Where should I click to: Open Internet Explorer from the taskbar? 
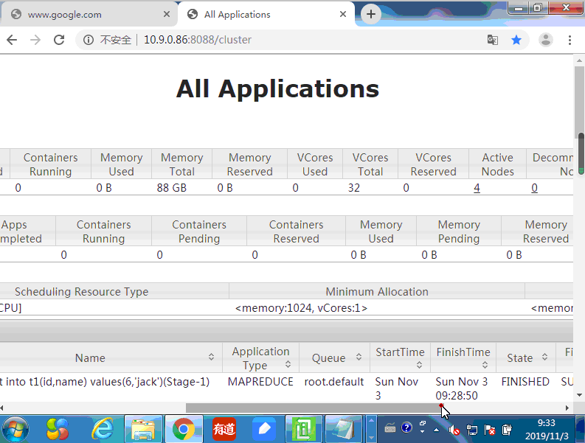click(103, 428)
